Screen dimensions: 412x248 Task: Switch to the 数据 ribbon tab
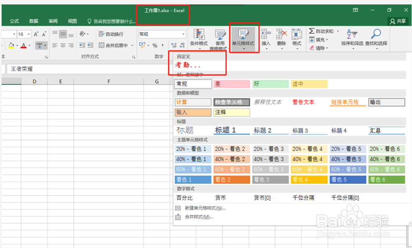pyautogui.click(x=34, y=21)
